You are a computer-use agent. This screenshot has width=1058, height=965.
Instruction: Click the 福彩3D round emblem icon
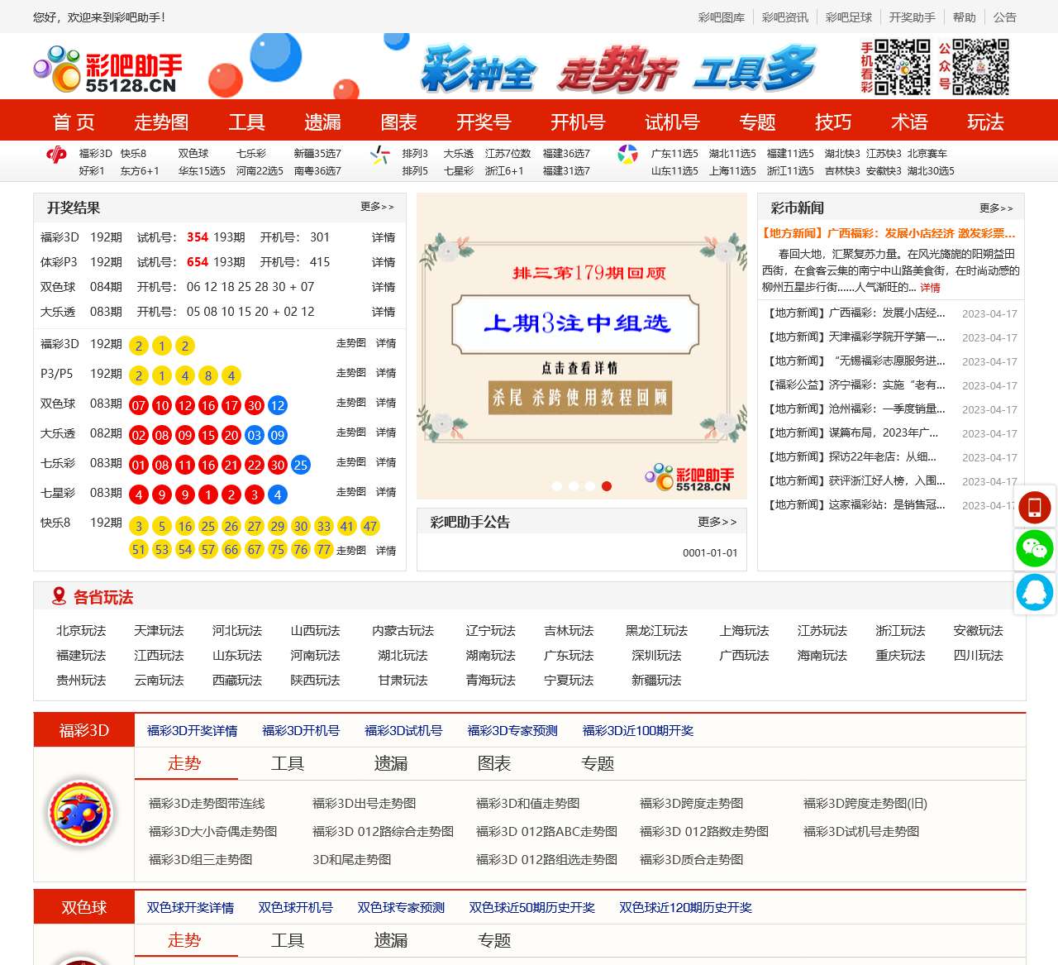click(81, 812)
